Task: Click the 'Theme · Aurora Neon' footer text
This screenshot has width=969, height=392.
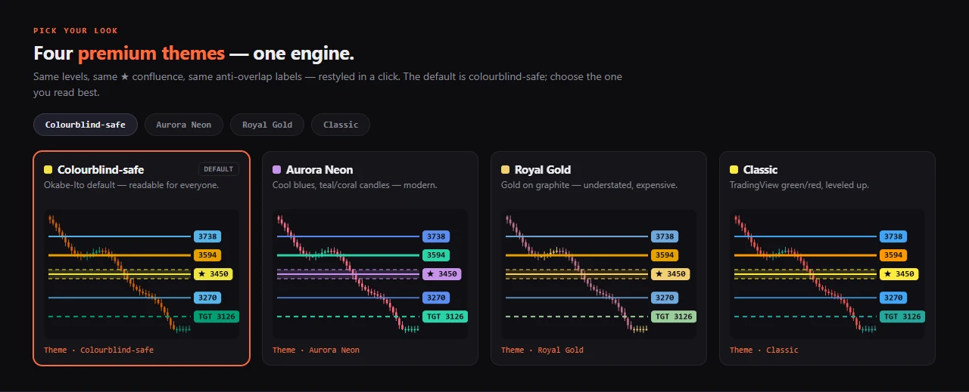Action: [x=316, y=350]
